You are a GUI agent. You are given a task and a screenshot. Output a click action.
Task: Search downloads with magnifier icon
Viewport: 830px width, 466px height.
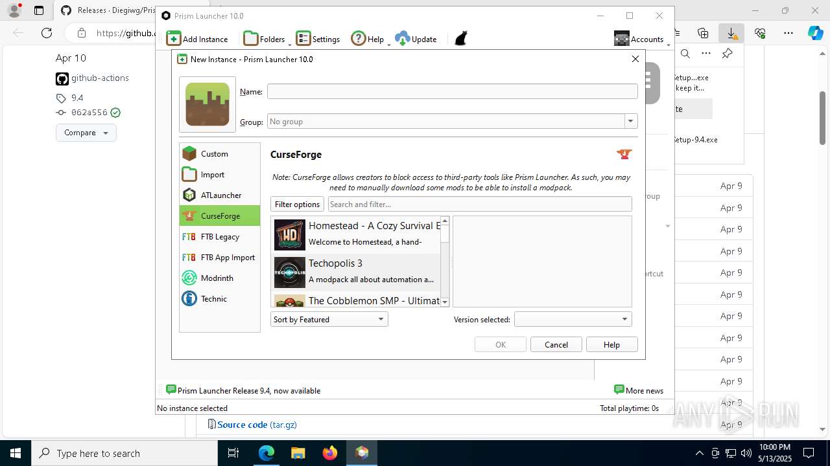pos(685,54)
